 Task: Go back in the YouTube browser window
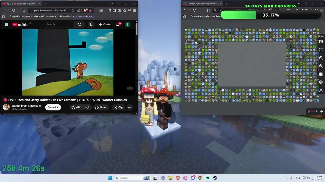pyautogui.click(x=4, y=10)
